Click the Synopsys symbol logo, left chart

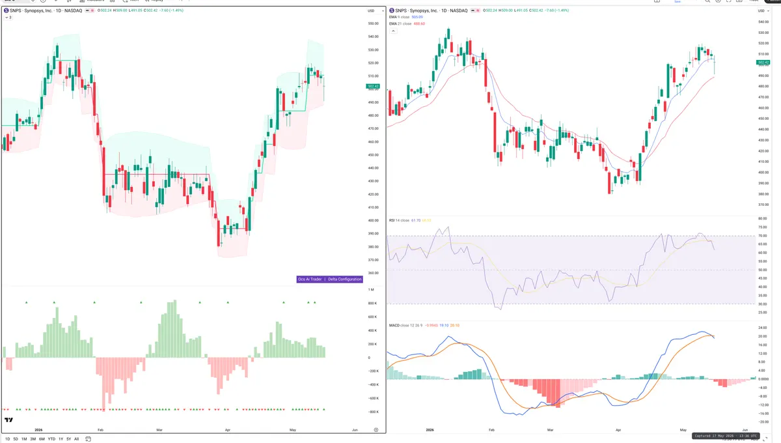(6, 10)
